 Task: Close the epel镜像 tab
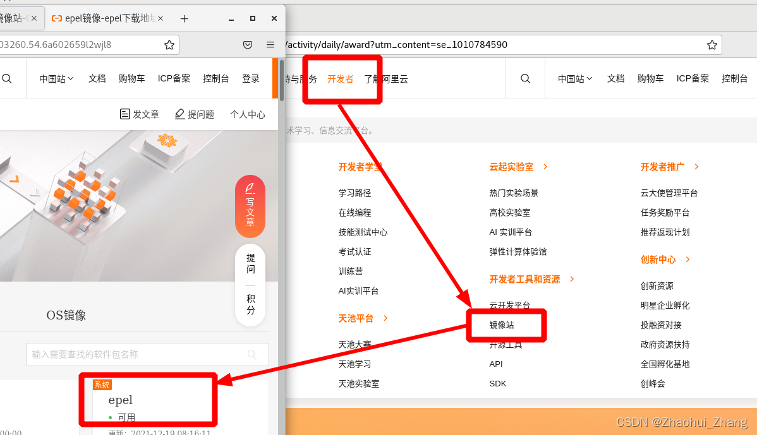coord(160,18)
